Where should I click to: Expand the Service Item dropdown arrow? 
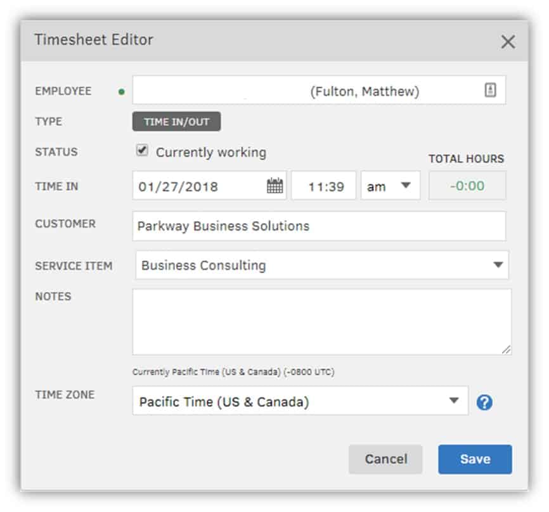coord(498,265)
